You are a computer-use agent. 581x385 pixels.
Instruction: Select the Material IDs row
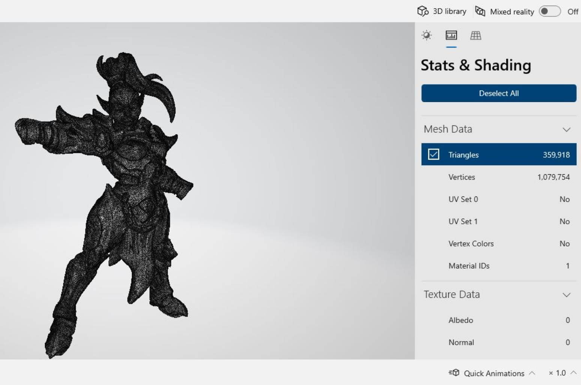tap(498, 266)
